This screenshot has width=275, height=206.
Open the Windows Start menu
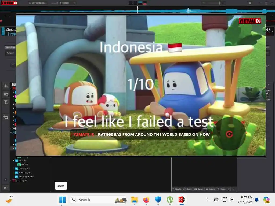coord(62,200)
